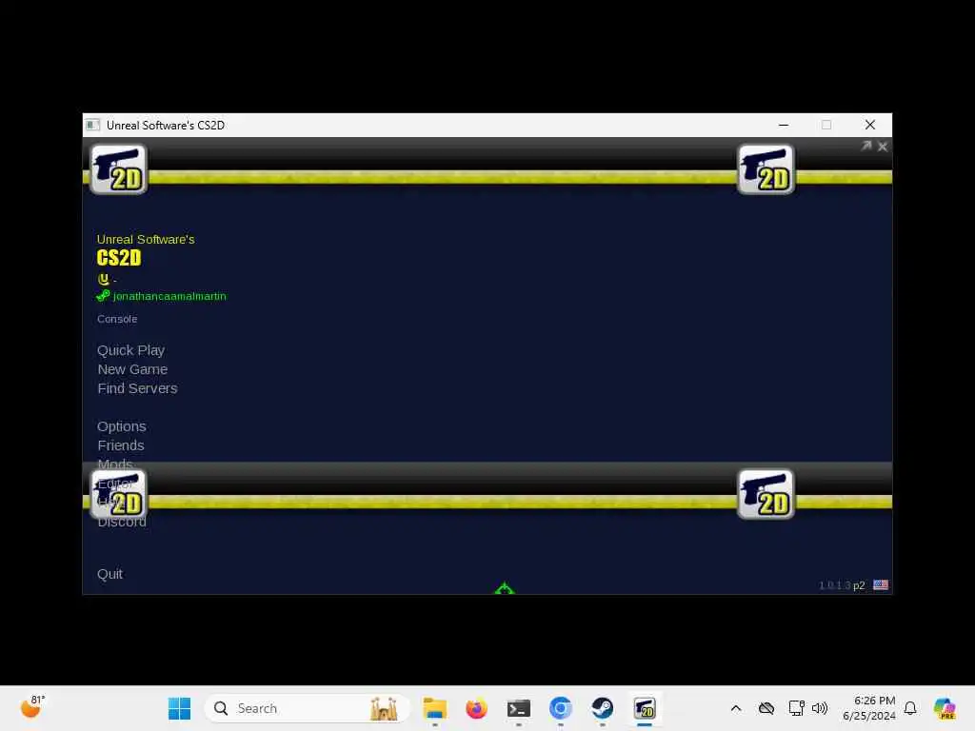Click the CS2D taskbar icon
Image resolution: width=975 pixels, height=731 pixels.
[x=645, y=708]
